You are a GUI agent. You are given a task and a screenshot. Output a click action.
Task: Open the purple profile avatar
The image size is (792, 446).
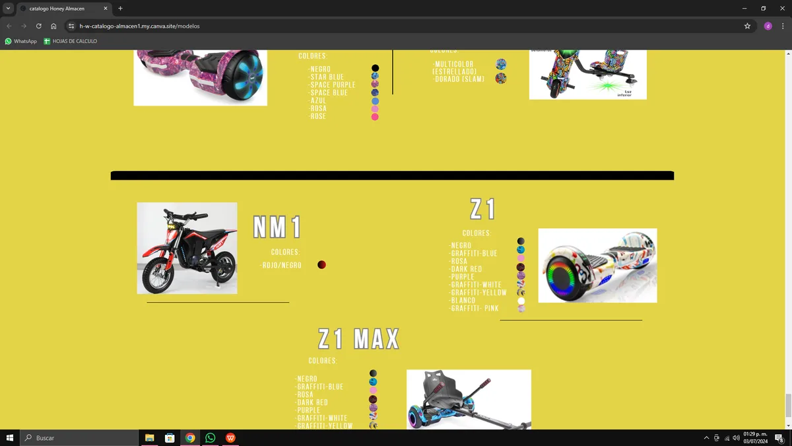768,26
